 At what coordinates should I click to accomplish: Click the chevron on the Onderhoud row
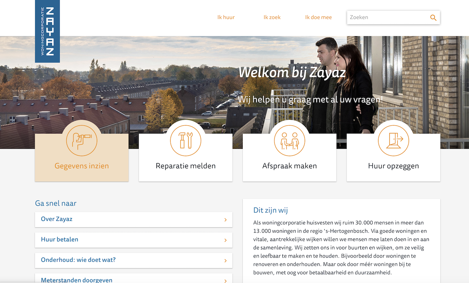225,261
